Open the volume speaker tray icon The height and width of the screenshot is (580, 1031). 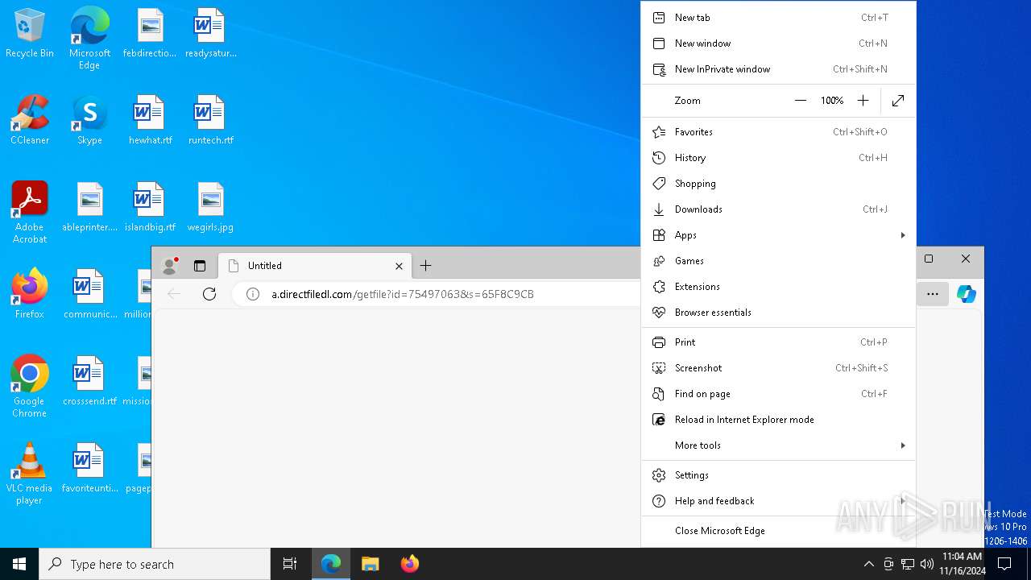(x=927, y=564)
